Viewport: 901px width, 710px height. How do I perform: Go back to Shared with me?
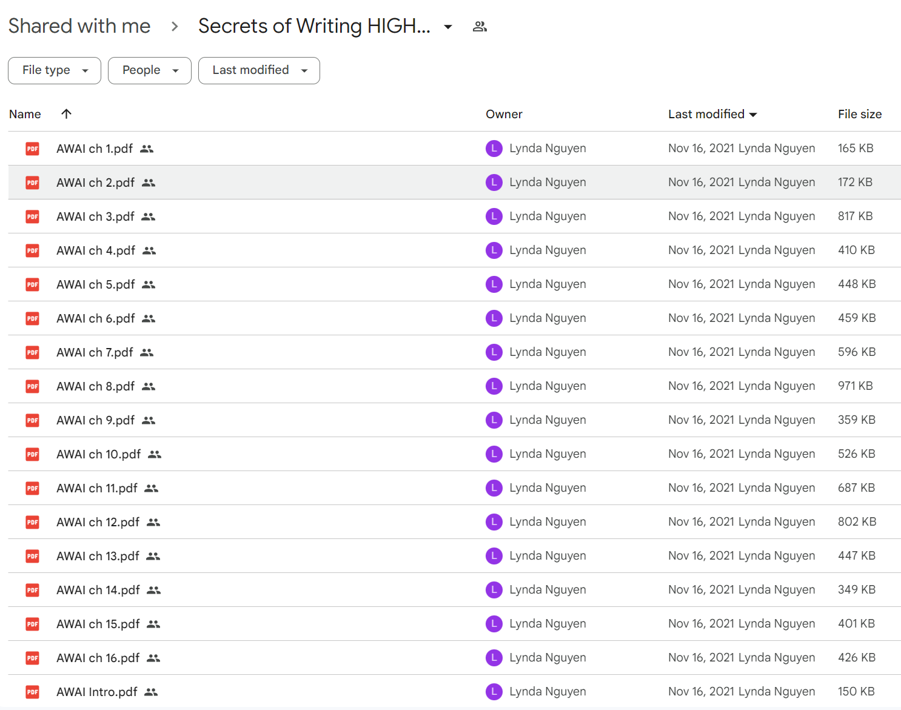click(79, 26)
